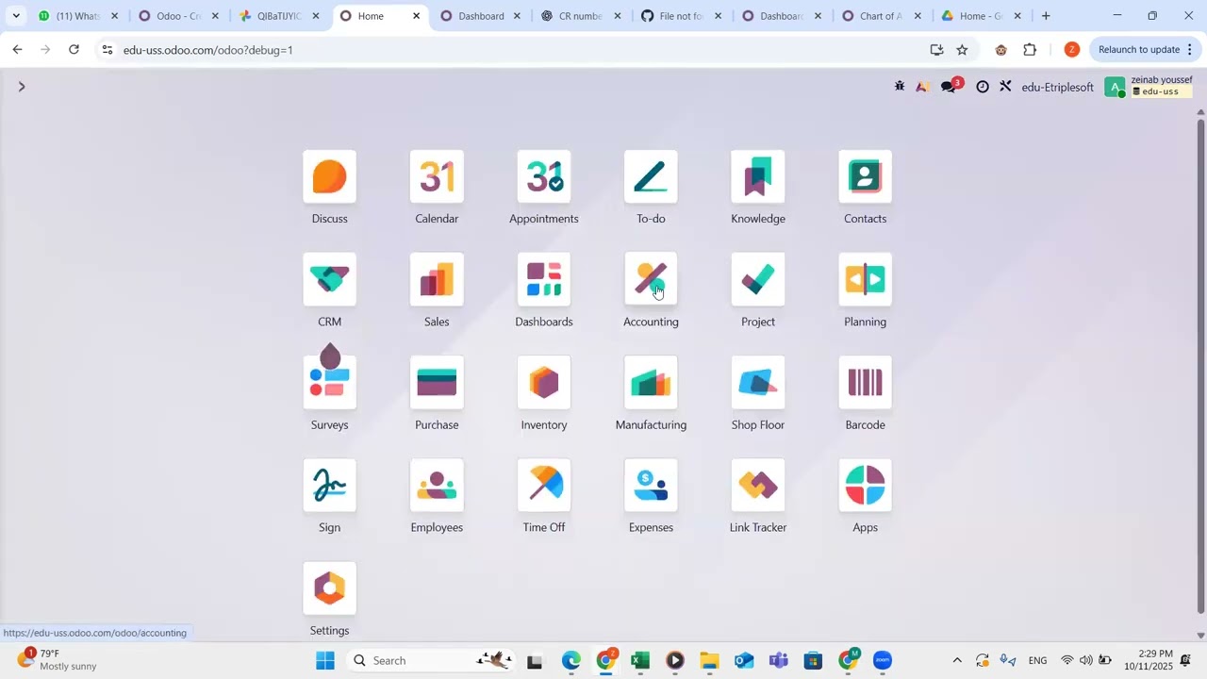Click the Windows taskbar Search box

(432, 661)
